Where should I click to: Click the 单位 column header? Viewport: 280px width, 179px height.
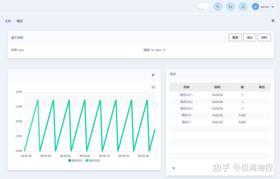click(262, 87)
